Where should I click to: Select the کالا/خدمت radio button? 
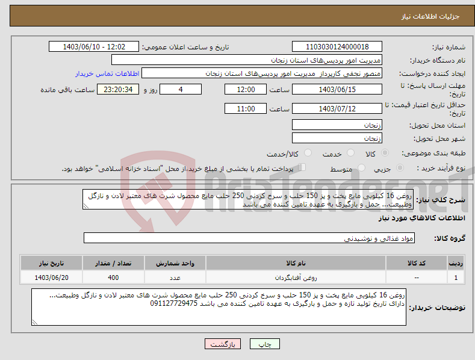point(308,153)
